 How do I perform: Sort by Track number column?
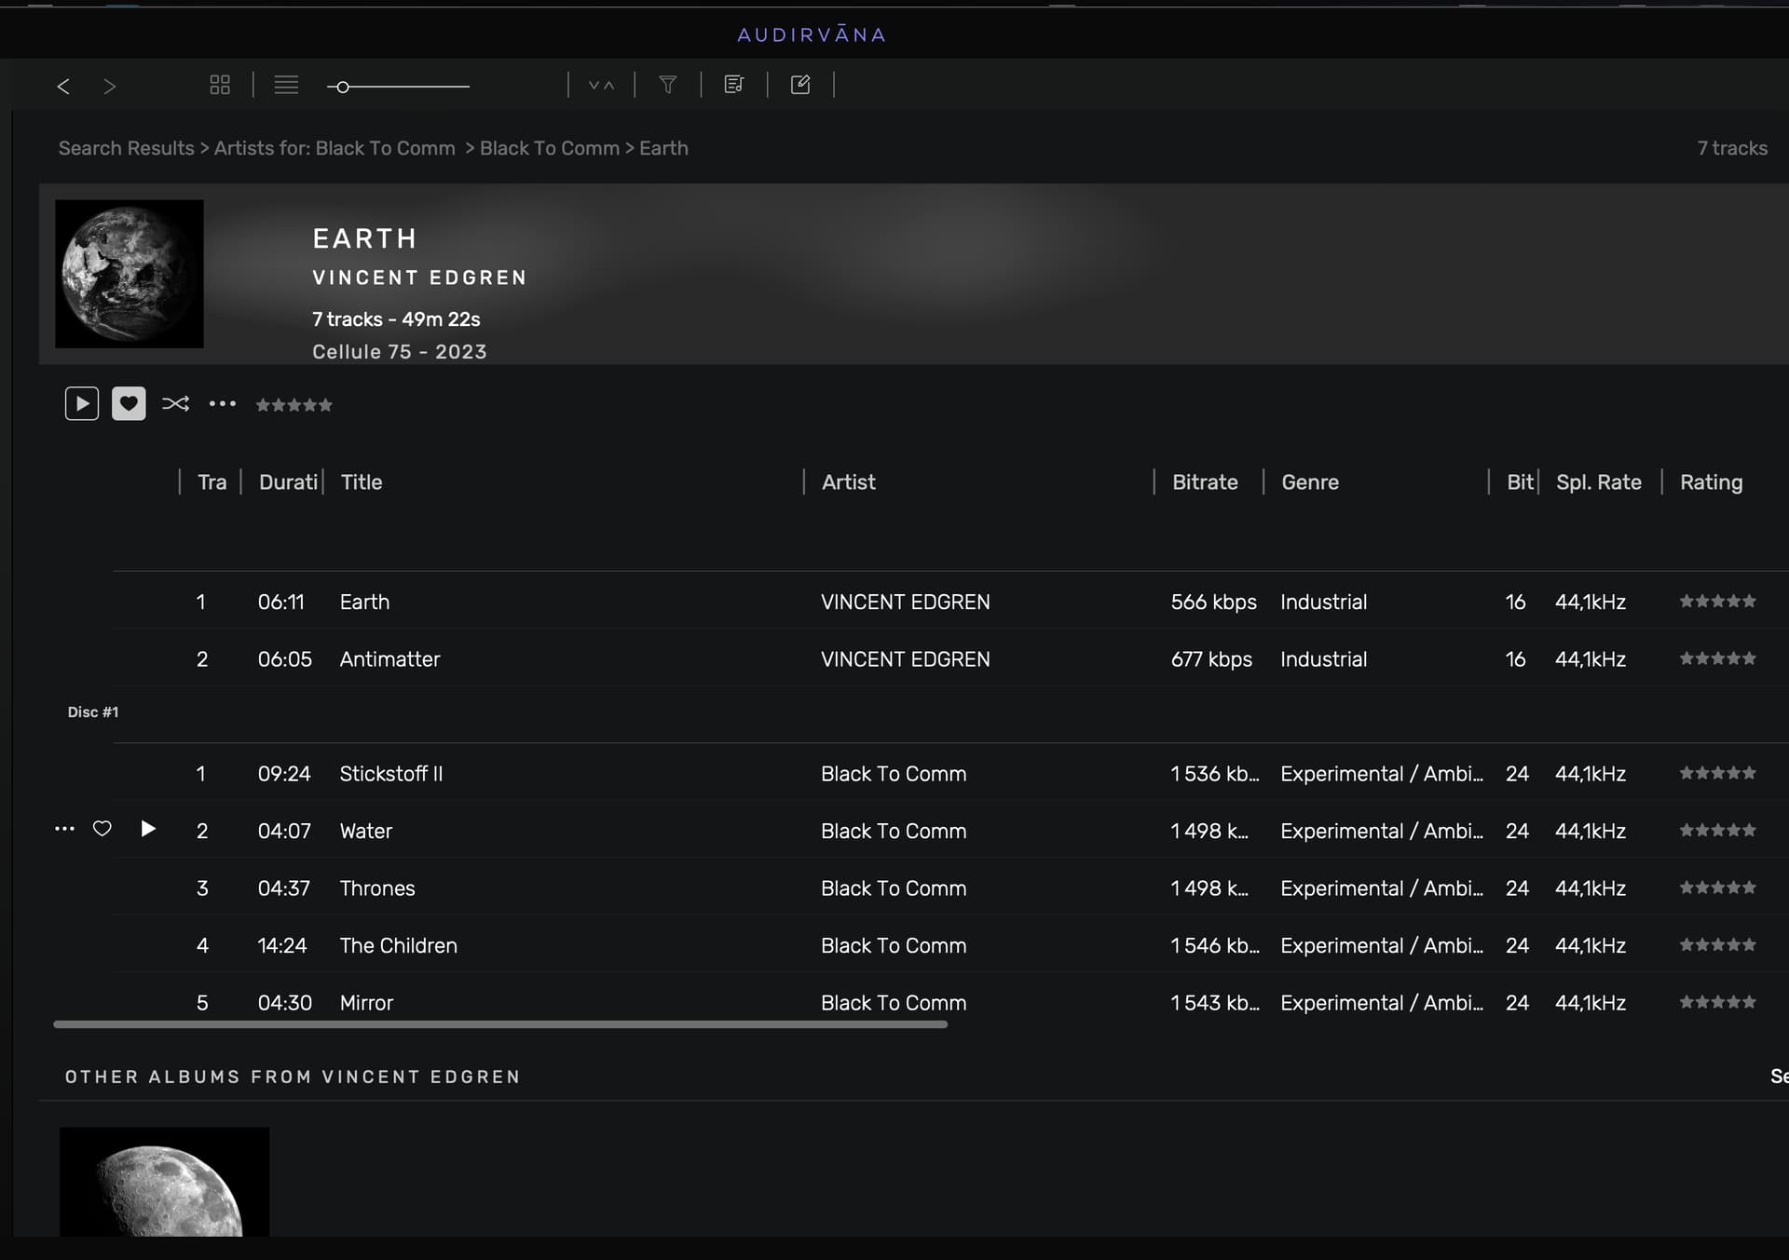212,482
